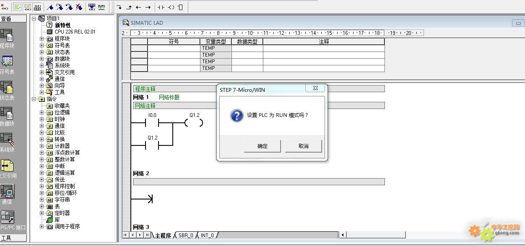Clear all bookmarks icon with red X
This screenshot has height=246, width=525.
pyautogui.click(x=79, y=7)
